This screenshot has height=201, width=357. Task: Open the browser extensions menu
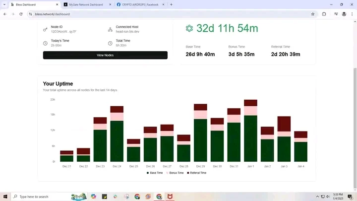[x=324, y=14]
